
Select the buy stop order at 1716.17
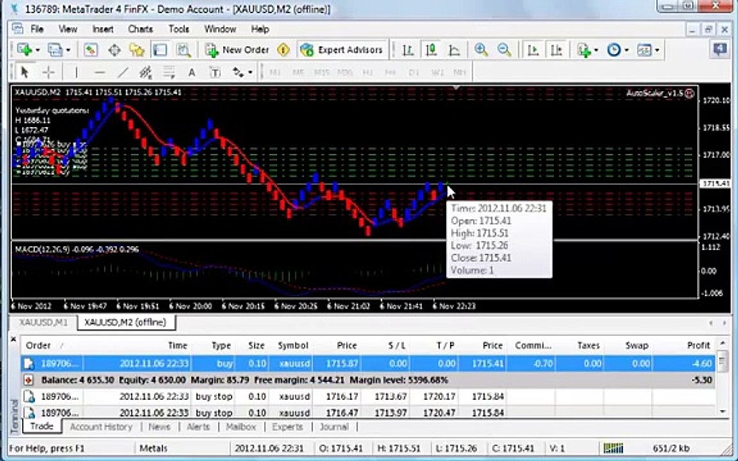368,396
